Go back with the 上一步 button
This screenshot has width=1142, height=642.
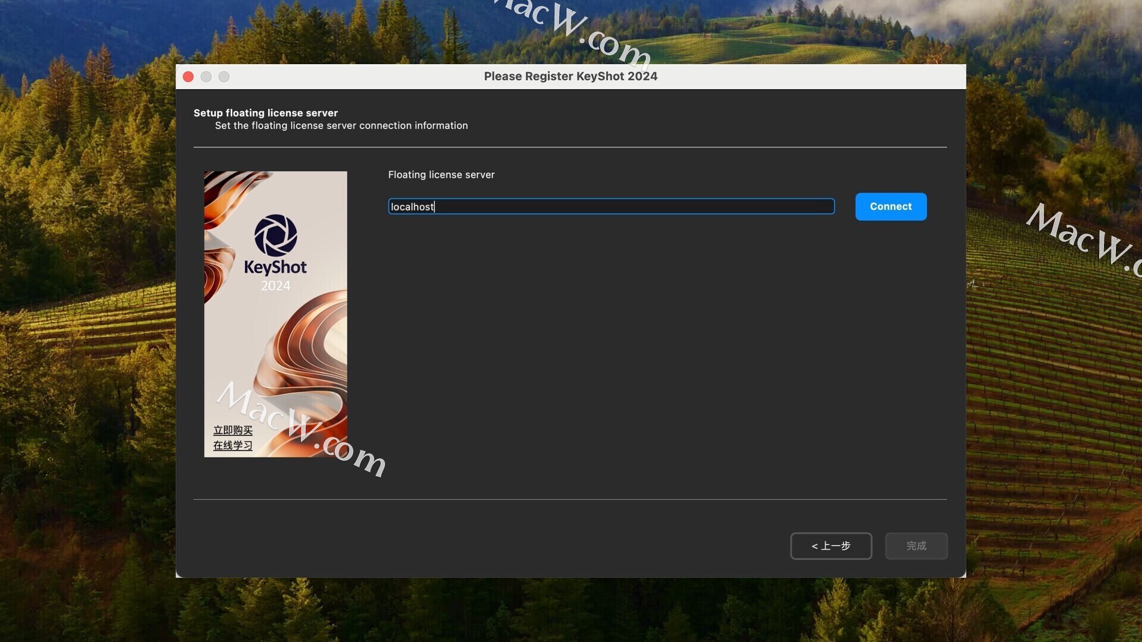[x=831, y=546]
